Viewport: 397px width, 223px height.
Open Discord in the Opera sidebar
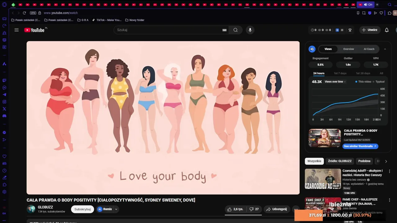[x=4, y=116]
